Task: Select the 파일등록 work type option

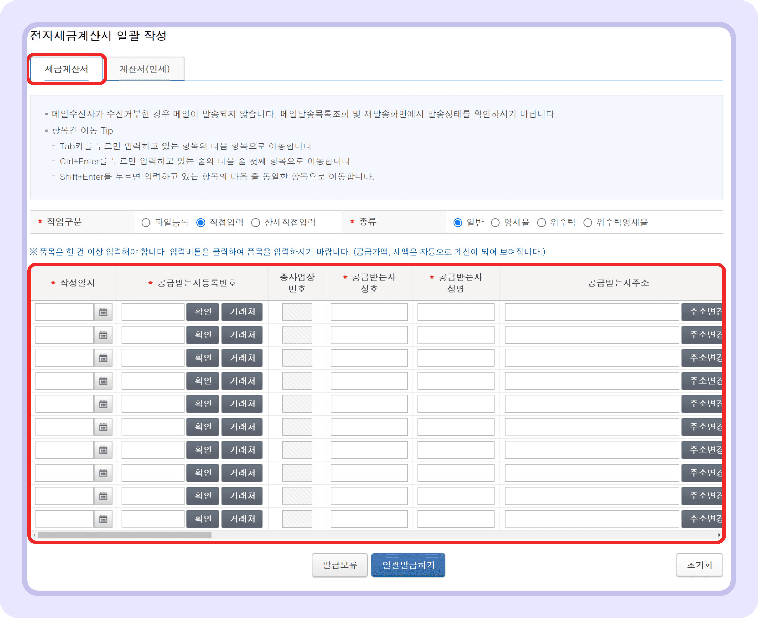Action: pos(146,222)
